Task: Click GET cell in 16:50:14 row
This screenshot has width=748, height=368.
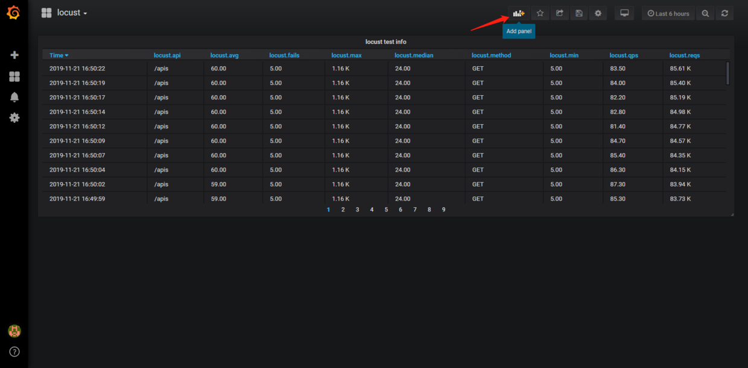Action: pyautogui.click(x=478, y=112)
